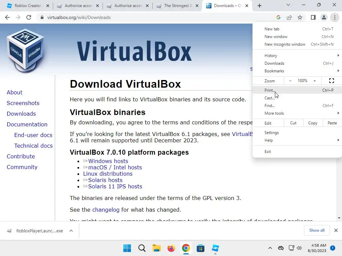The image size is (342, 256).
Task: Open RobloxPlayerLauncher download options chevron
Action: point(71,231)
